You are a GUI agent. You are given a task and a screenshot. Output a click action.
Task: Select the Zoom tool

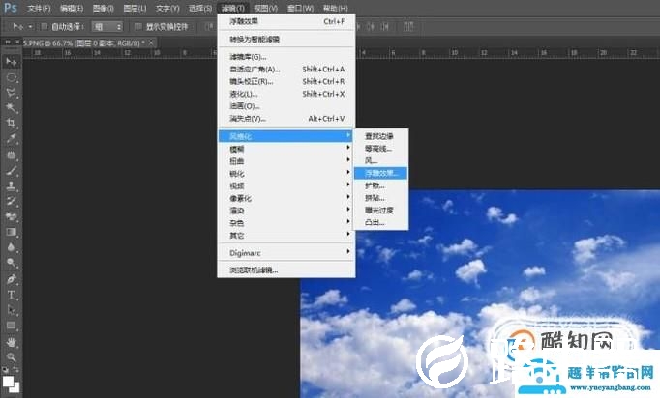point(12,357)
